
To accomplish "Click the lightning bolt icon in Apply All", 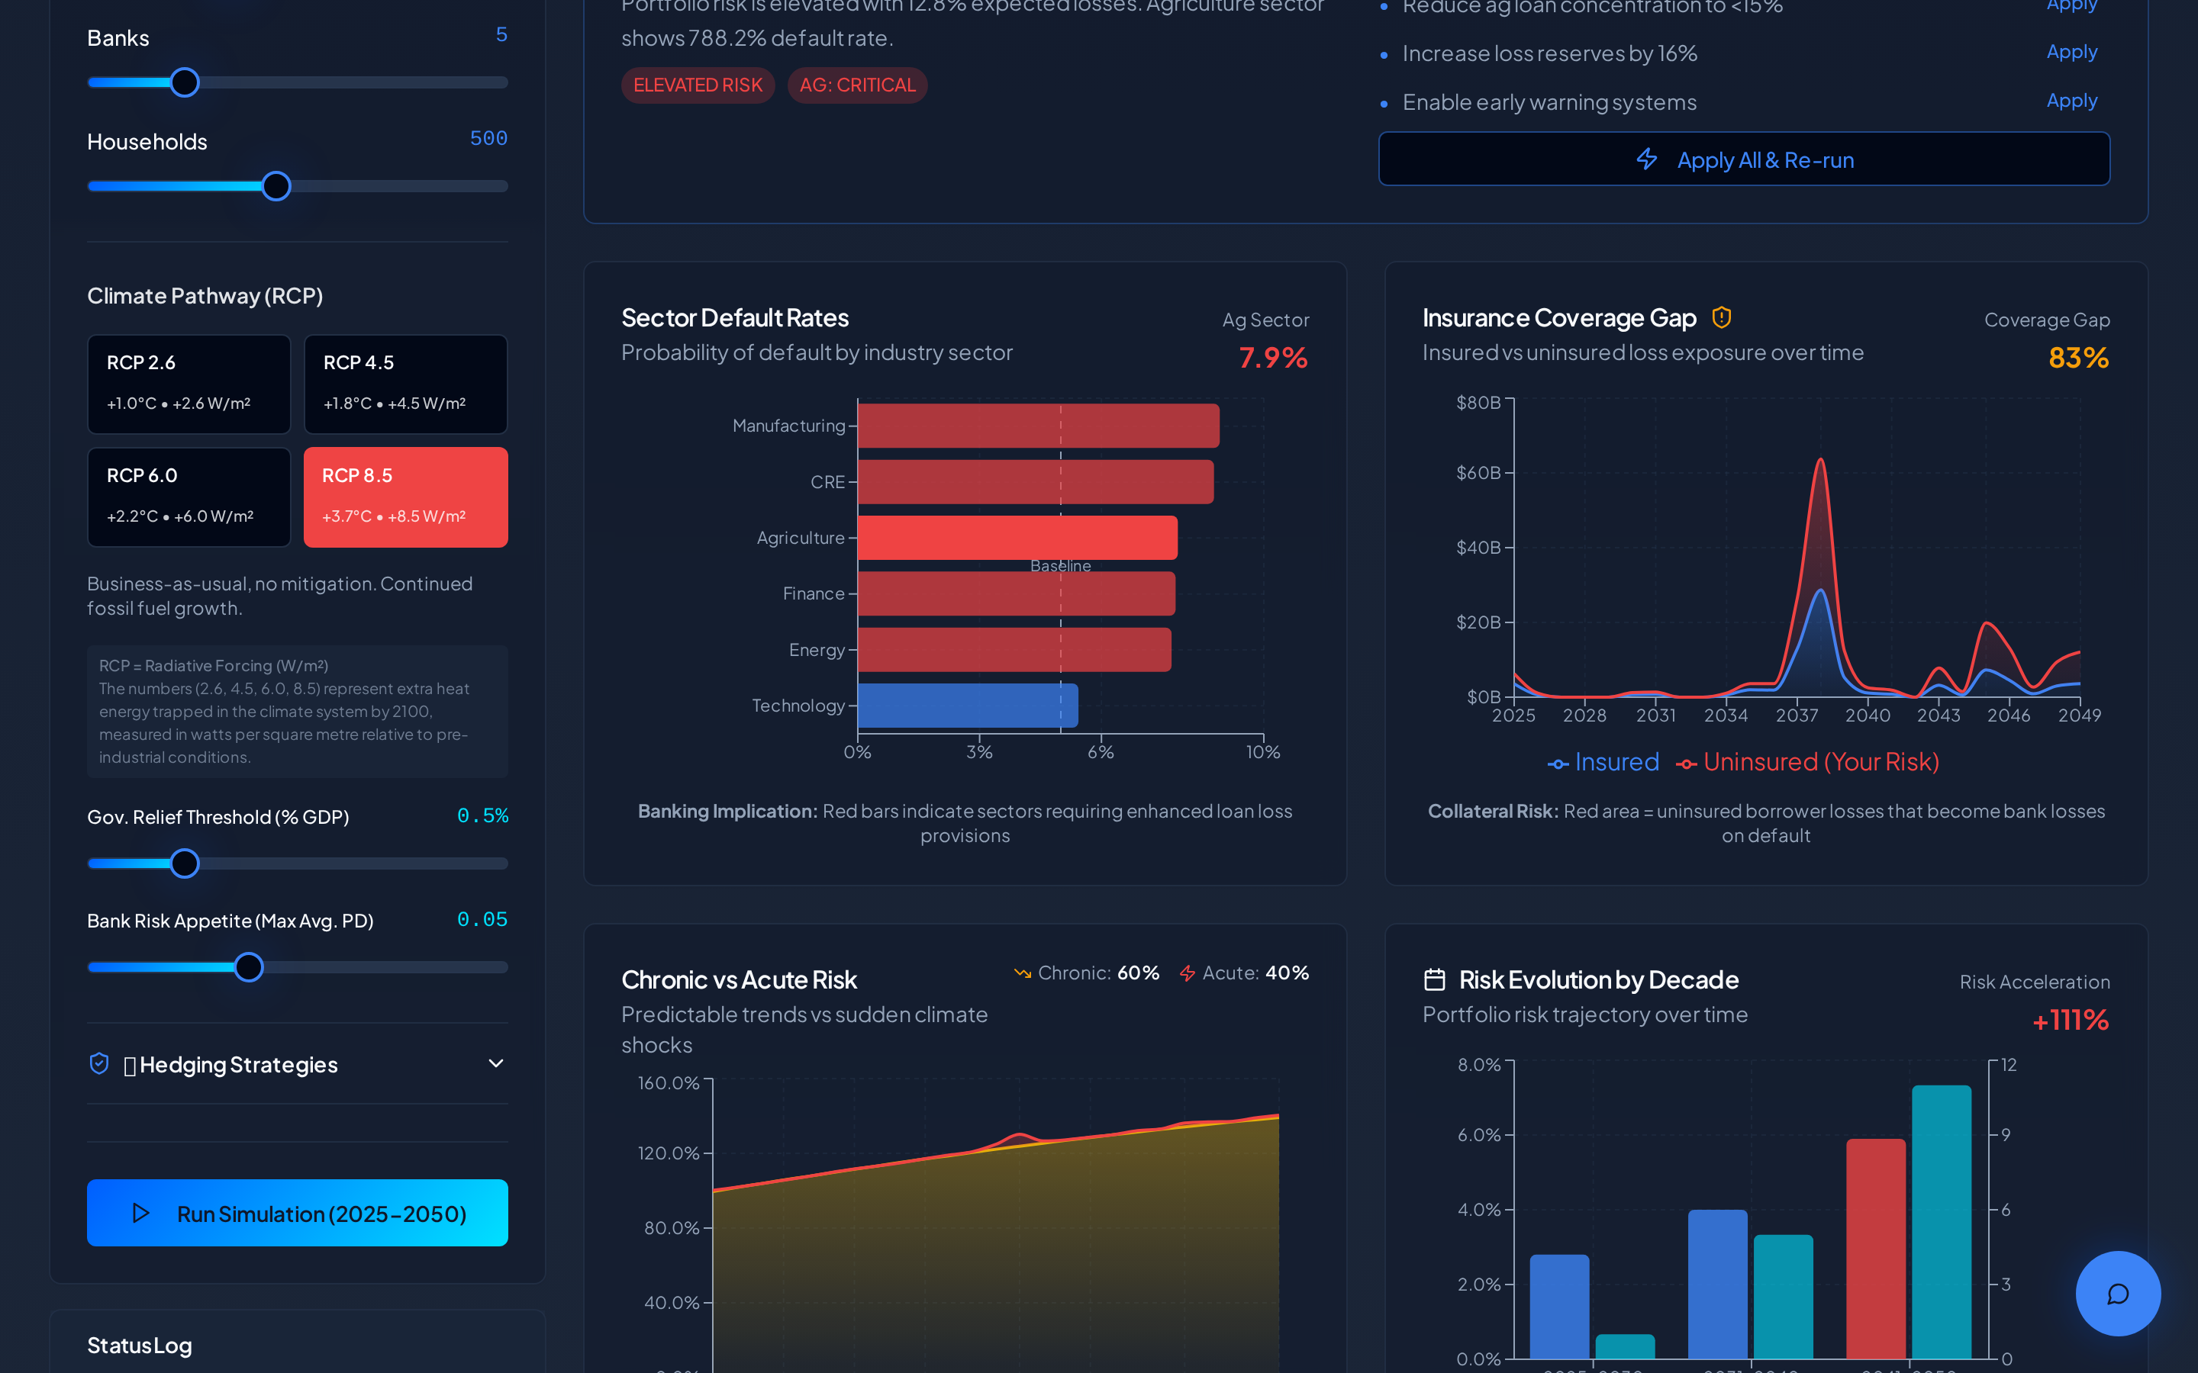I will tap(1647, 159).
